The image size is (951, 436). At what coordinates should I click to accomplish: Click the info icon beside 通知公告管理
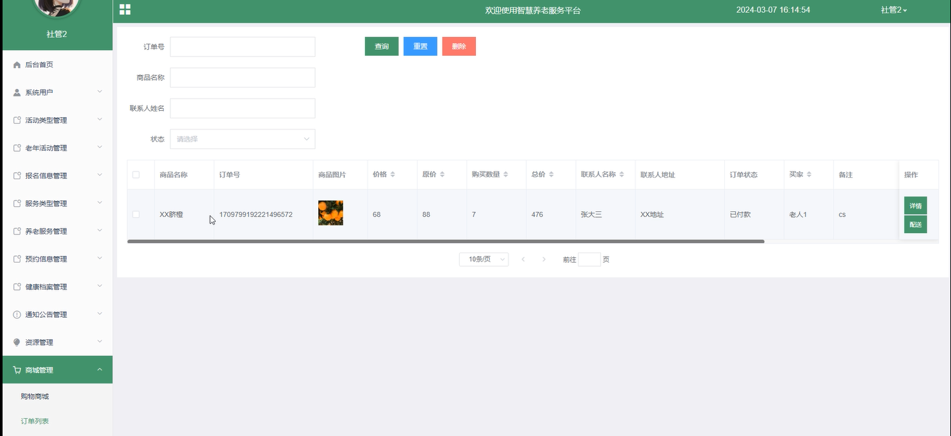pyautogui.click(x=17, y=314)
